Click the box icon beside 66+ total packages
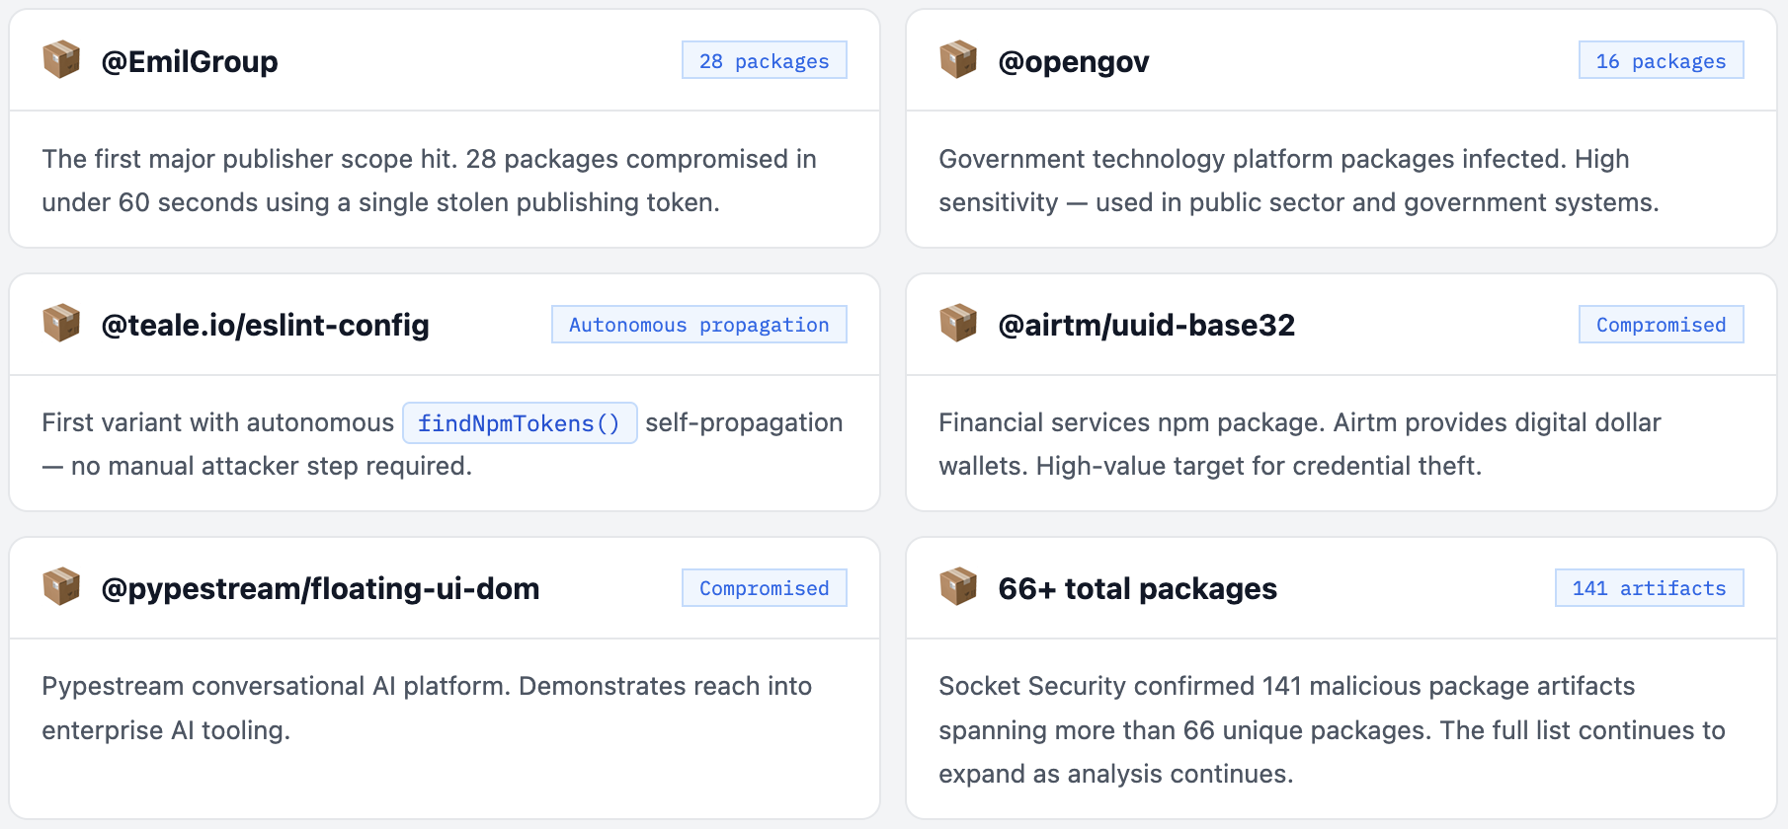 [x=958, y=587]
